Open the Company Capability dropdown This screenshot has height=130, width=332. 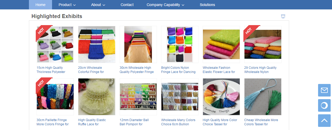point(165,5)
